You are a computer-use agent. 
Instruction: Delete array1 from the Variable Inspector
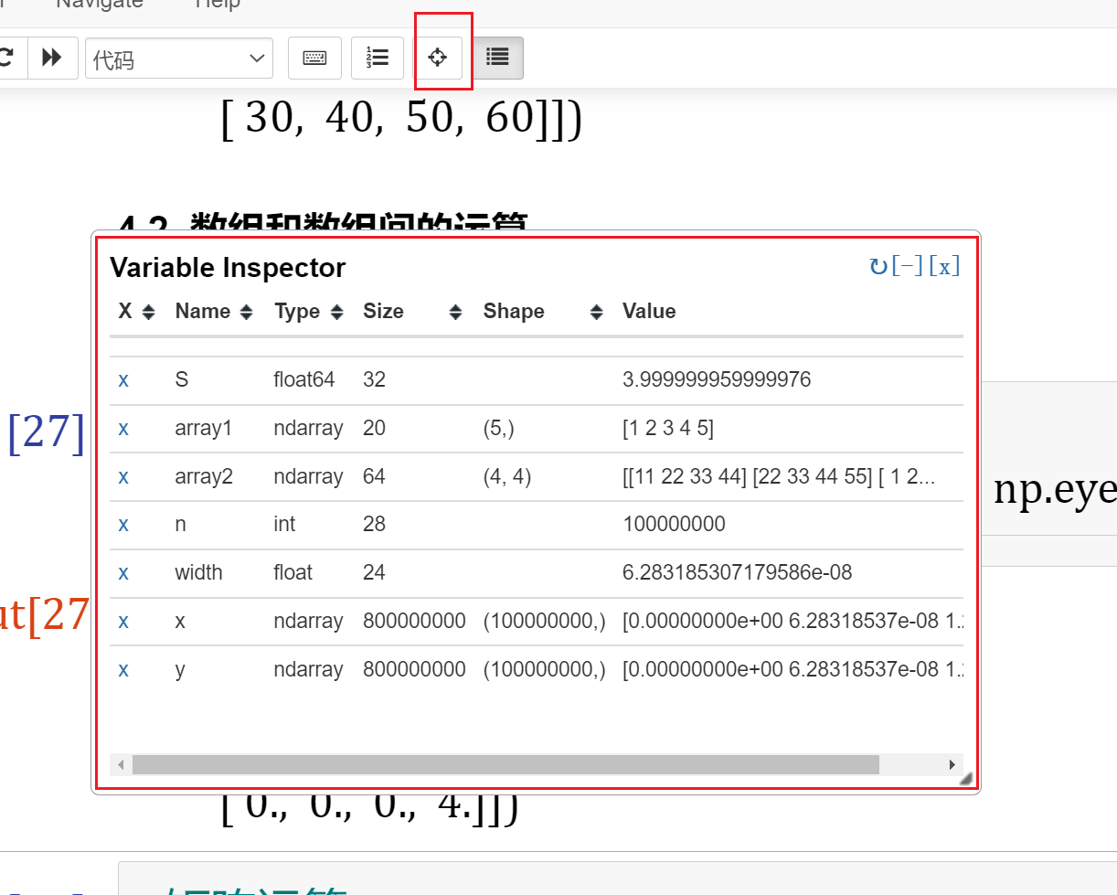[x=123, y=428]
